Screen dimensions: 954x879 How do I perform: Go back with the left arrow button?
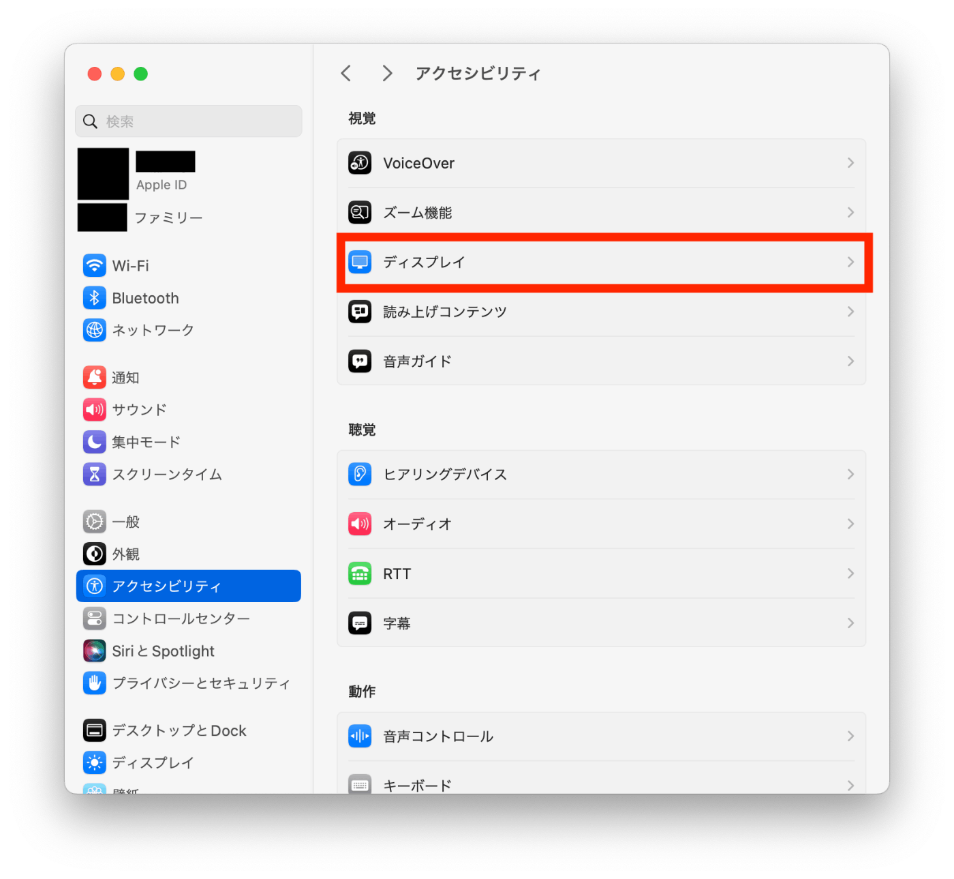[x=346, y=73]
